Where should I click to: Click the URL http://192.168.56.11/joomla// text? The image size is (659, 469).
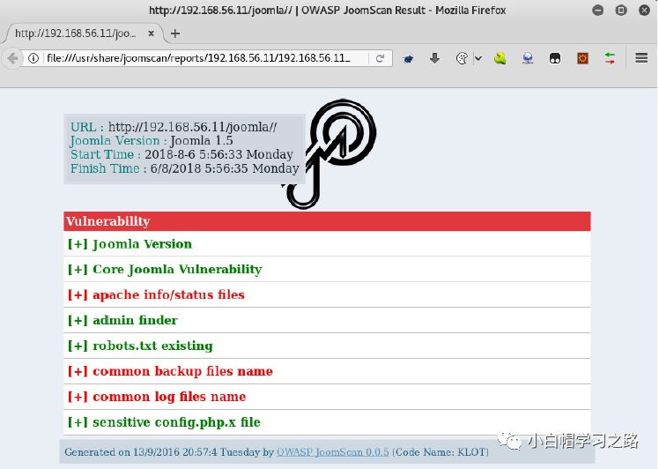point(192,127)
